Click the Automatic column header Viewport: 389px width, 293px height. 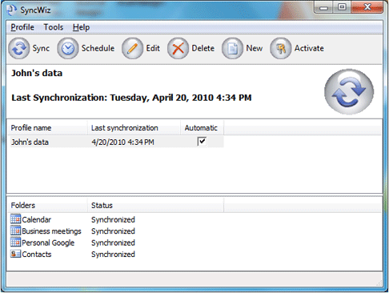(202, 128)
